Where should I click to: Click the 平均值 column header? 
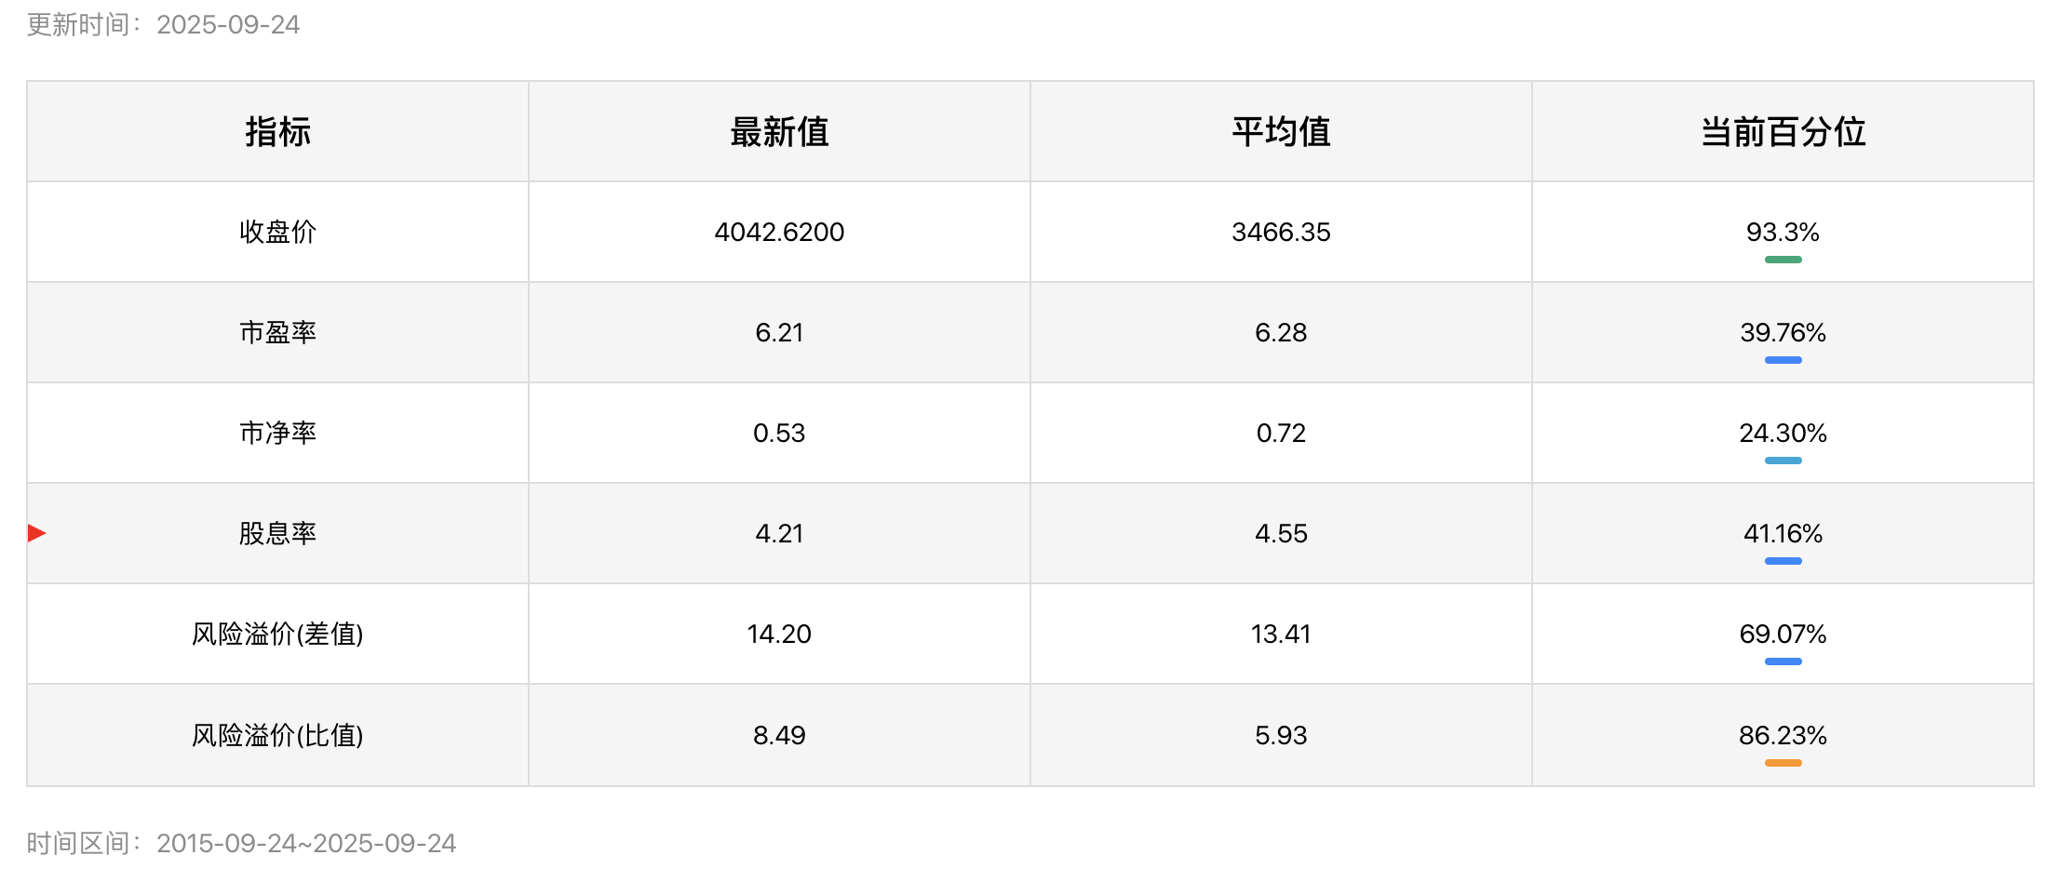(1281, 132)
